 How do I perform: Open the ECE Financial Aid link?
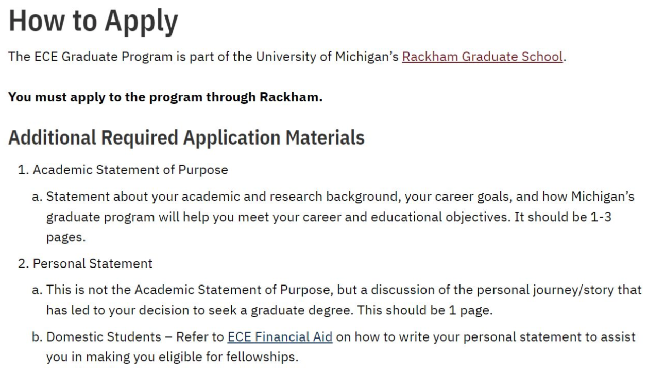(280, 337)
